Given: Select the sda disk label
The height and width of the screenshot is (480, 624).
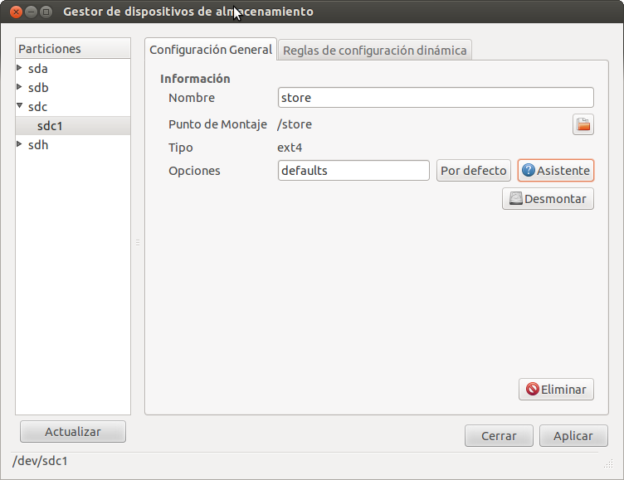Looking at the screenshot, I should tap(38, 69).
